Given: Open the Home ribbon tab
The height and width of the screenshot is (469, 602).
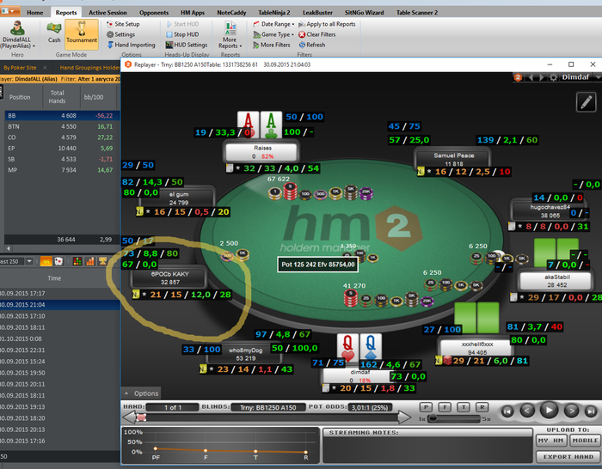Looking at the screenshot, I should (x=35, y=13).
